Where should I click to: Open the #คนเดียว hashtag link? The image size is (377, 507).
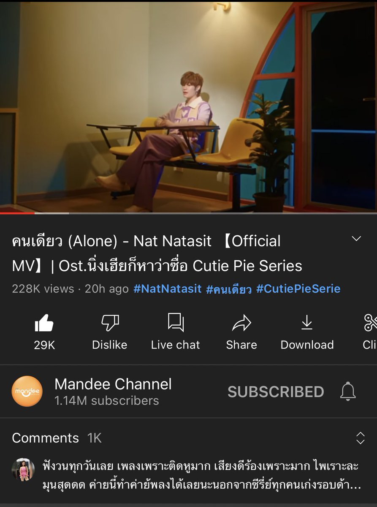pyautogui.click(x=229, y=289)
